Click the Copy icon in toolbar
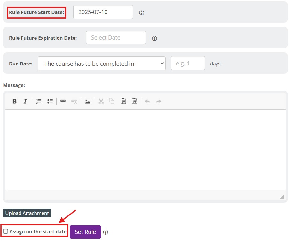This screenshot has width=290, height=241. (x=112, y=101)
